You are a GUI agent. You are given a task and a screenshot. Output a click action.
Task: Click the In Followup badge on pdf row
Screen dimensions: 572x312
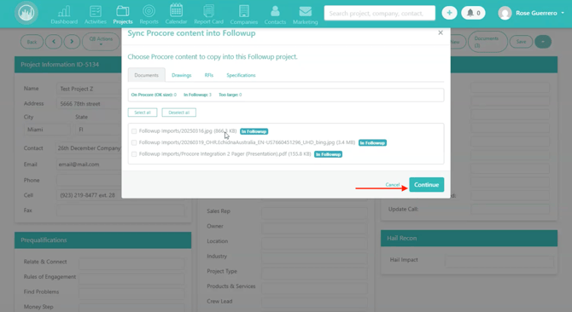(x=328, y=154)
